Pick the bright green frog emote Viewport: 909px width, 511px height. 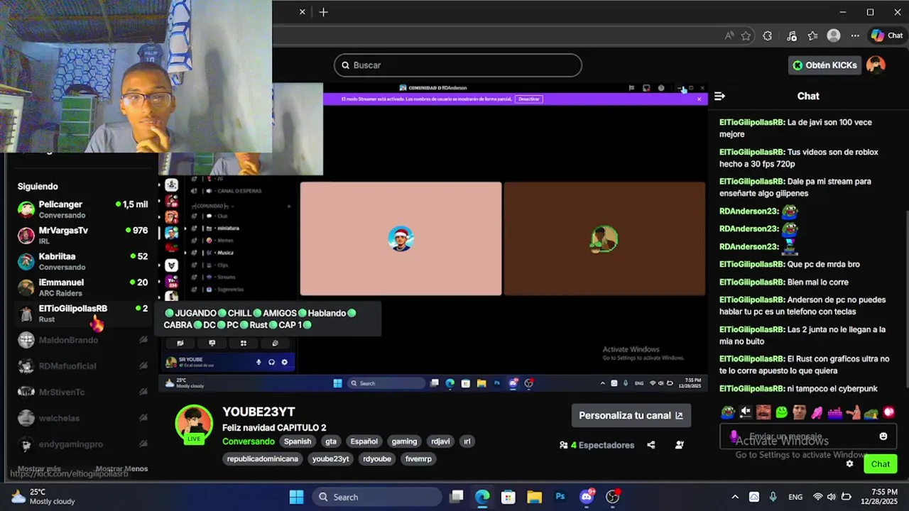[x=781, y=412]
